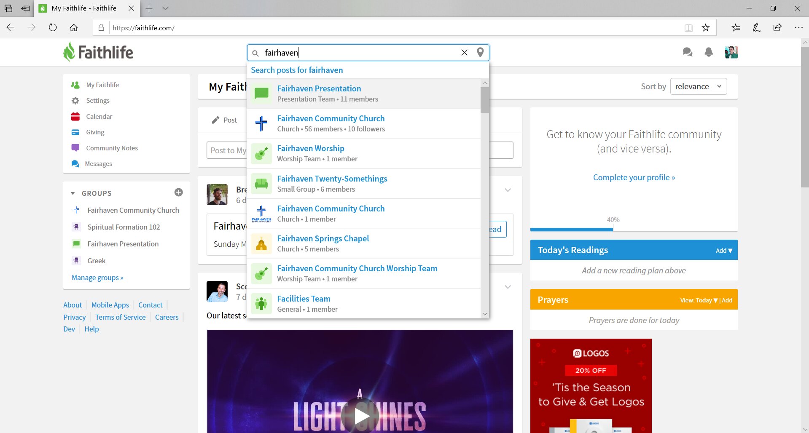Screen dimensions: 809x433
Task: Open Terms of Service link
Action: tap(120, 317)
